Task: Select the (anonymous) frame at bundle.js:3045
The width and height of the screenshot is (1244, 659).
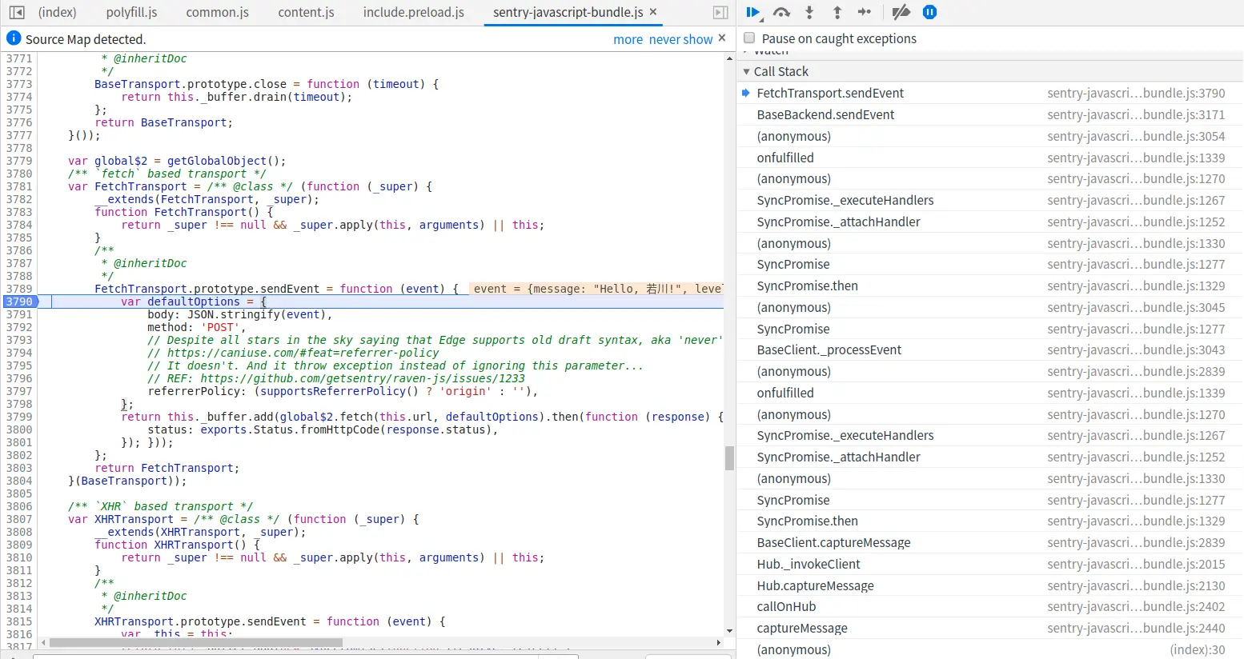Action: (990, 307)
